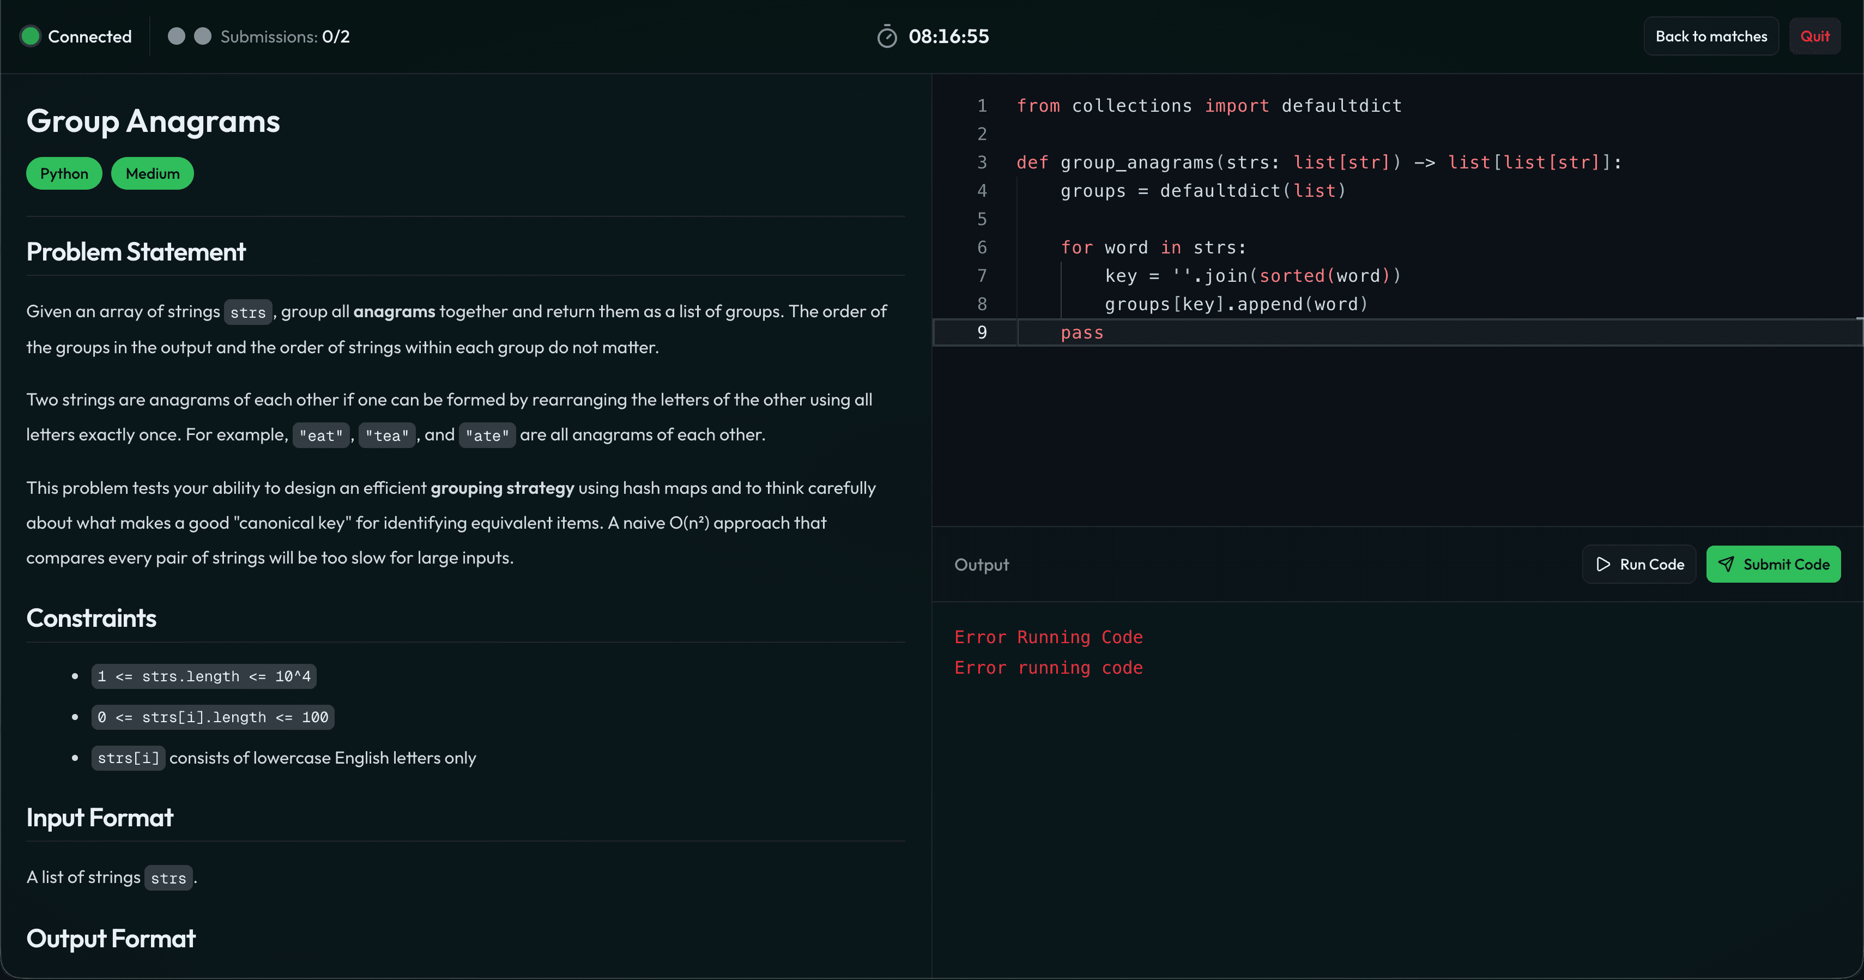Screen dimensions: 1864x980
Task: Place cursor on the import defaultdict line
Action: pyautogui.click(x=1209, y=106)
